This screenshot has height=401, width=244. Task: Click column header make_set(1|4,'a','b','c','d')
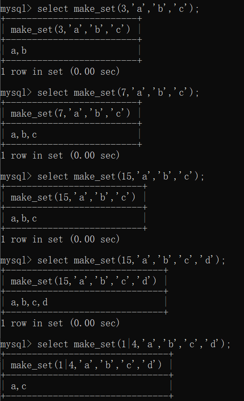[x=86, y=365]
